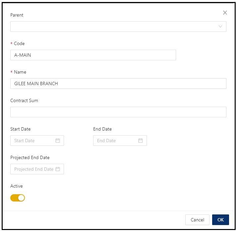Click the Projected End Date label
Viewport: 237px width, 232px height.
[x=30, y=158]
